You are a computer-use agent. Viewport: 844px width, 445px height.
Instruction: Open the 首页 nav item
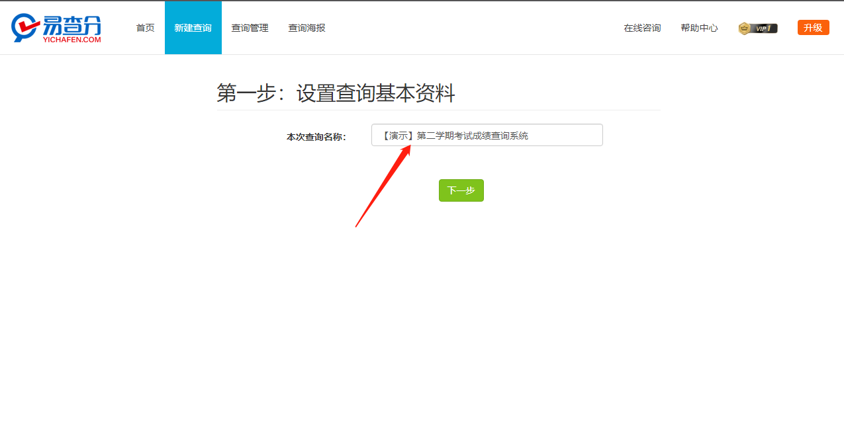145,28
